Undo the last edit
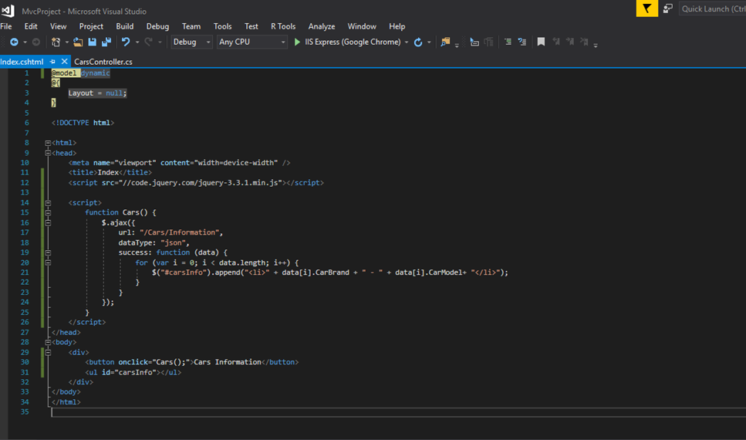Screen dimensions: 746x440 [126, 42]
